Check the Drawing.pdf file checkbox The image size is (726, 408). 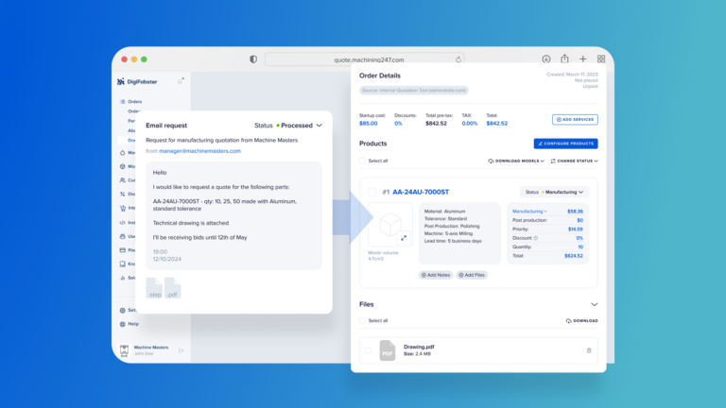tap(369, 350)
